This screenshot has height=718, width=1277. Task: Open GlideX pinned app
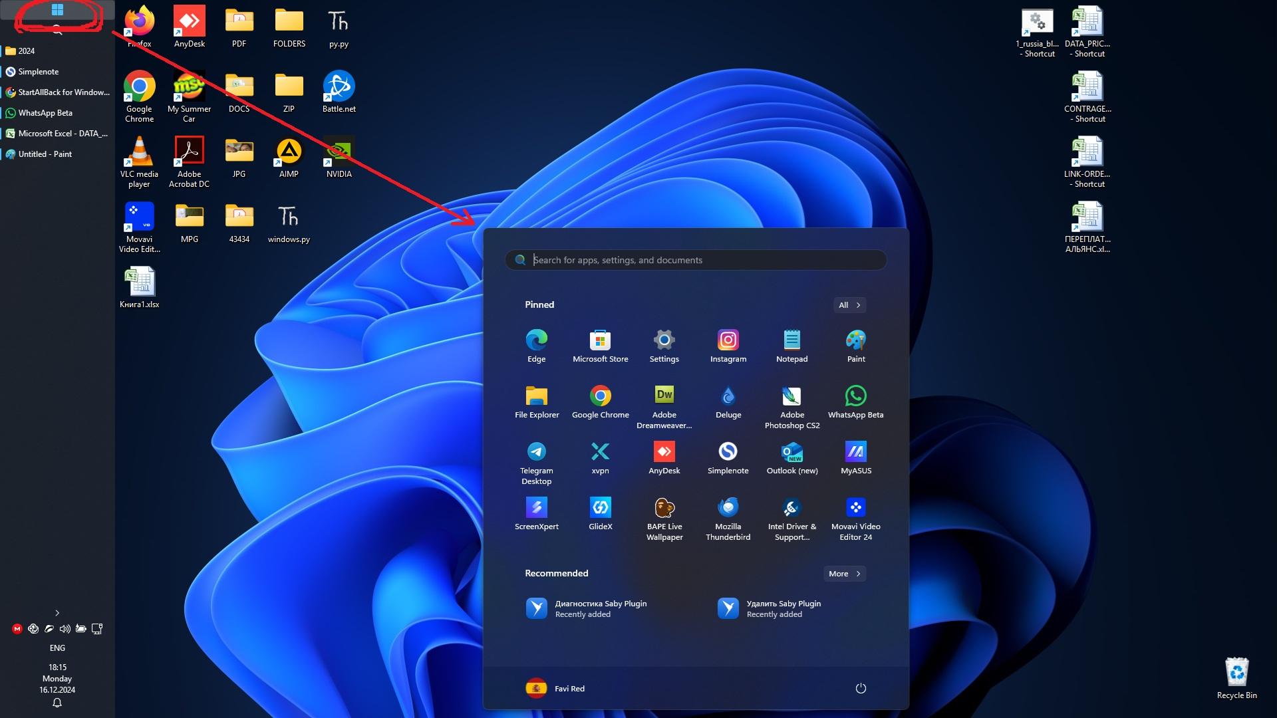pos(600,513)
